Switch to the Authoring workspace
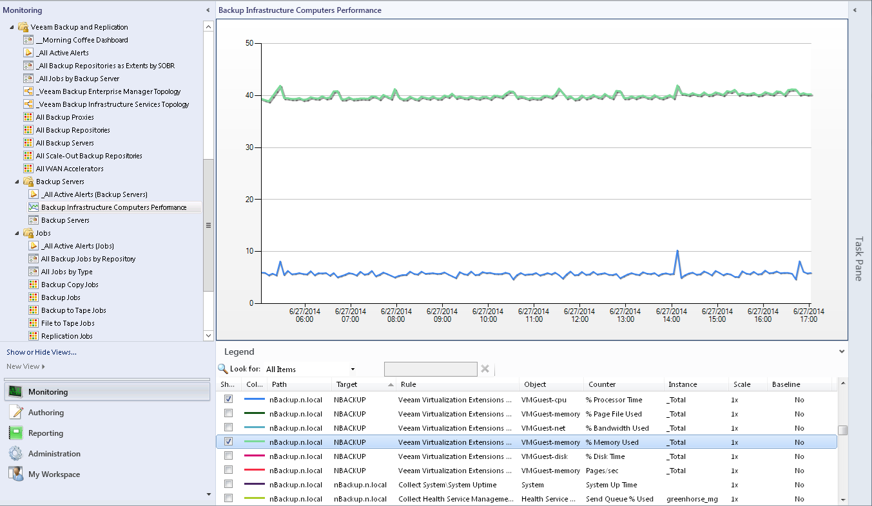 click(108, 412)
